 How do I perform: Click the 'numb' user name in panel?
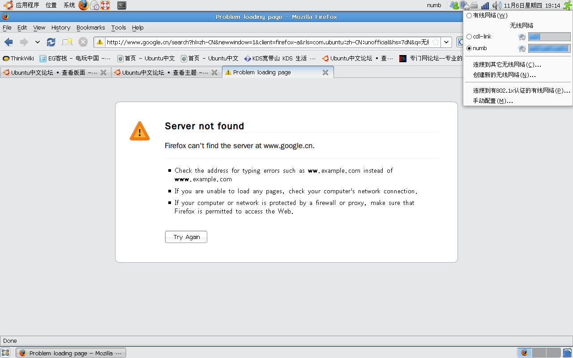pos(434,5)
